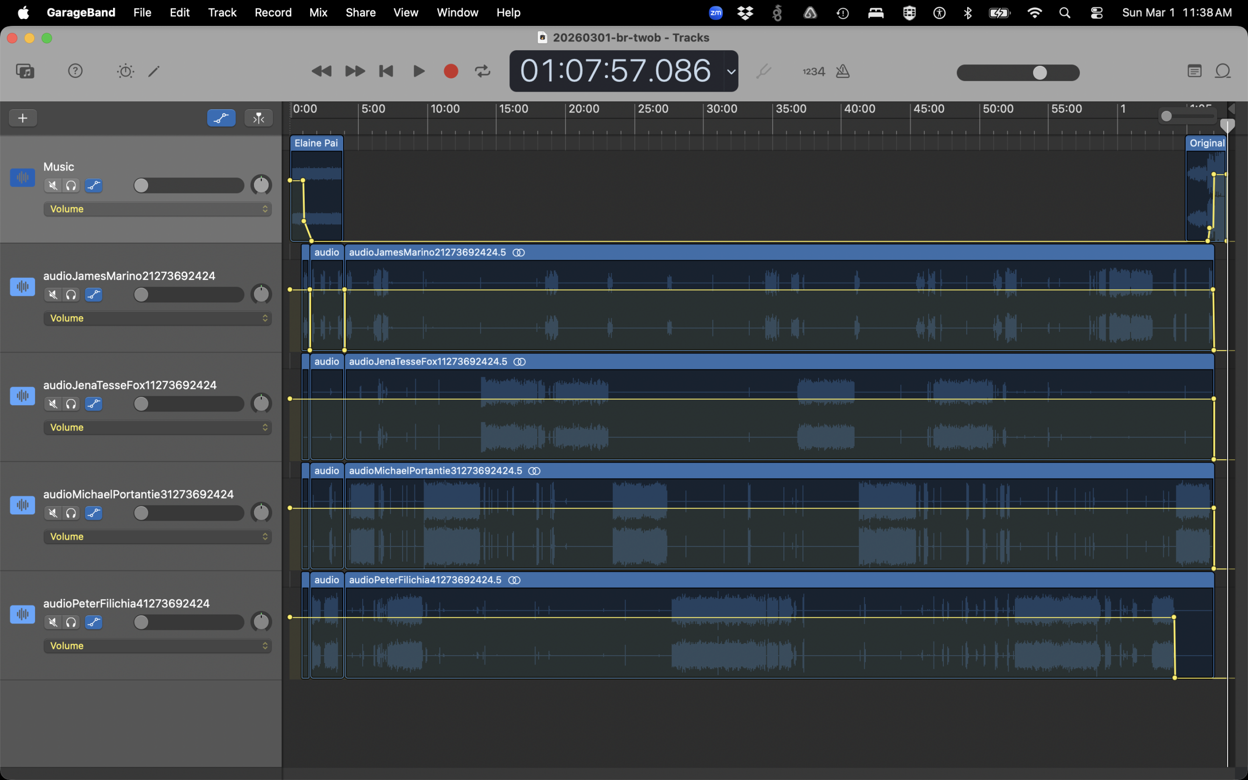Select the Elaine Pai audio region

(316, 143)
